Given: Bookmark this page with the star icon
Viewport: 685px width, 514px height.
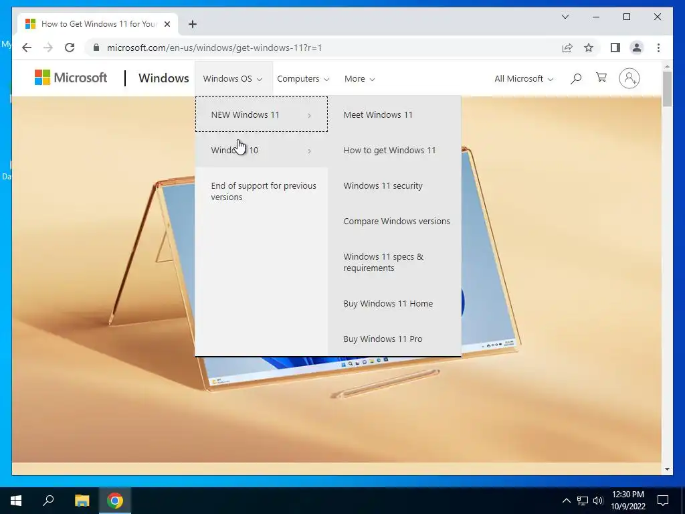Looking at the screenshot, I should click(589, 48).
